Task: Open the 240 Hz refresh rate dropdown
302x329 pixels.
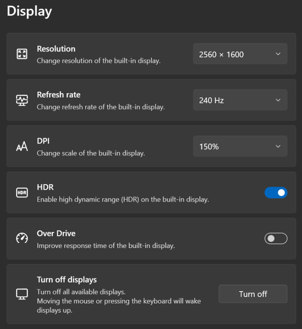Action: [240, 100]
